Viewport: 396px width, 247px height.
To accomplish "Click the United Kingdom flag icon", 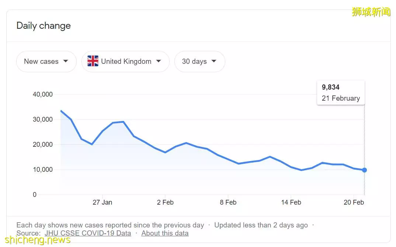I will [x=93, y=61].
